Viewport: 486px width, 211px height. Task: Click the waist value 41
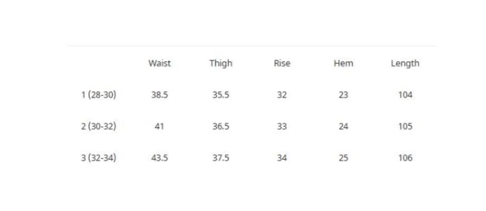click(x=159, y=126)
